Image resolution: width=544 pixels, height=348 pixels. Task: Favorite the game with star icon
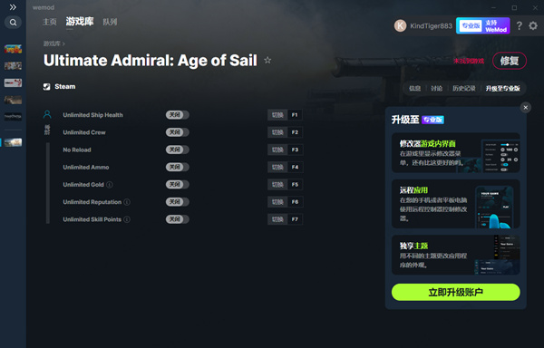click(267, 61)
